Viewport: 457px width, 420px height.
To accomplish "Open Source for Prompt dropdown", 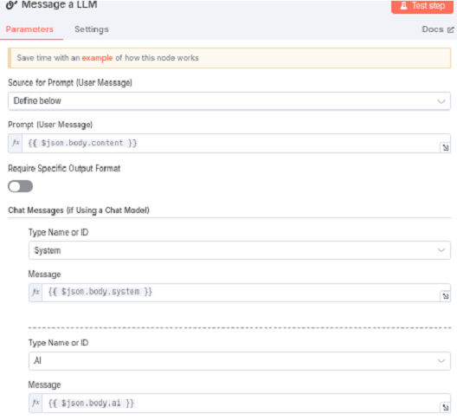I will pyautogui.click(x=229, y=101).
